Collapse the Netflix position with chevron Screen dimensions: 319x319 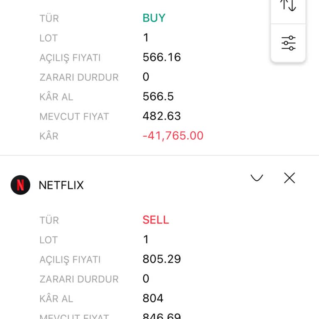tap(257, 178)
